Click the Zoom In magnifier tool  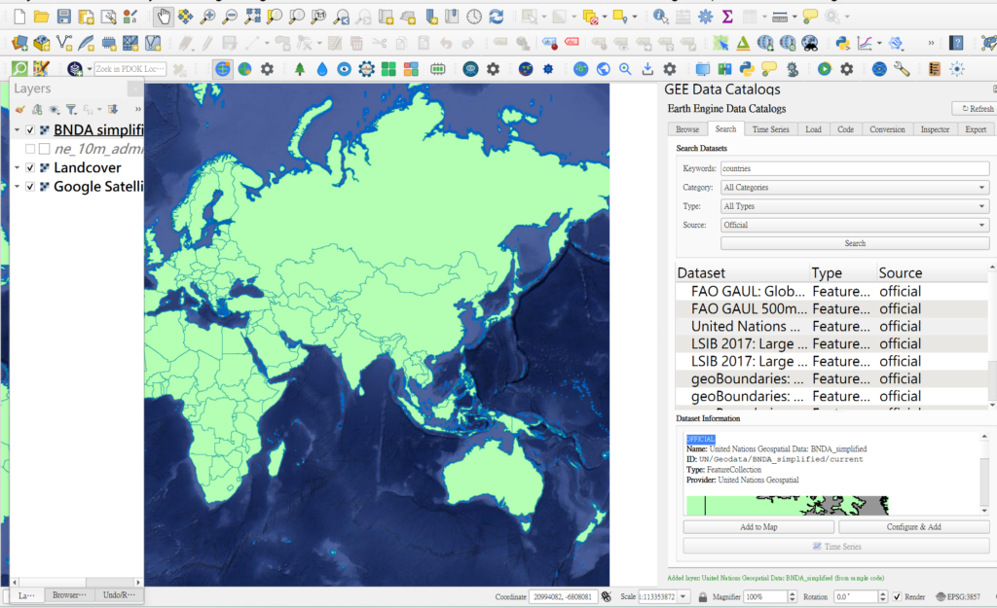point(208,17)
